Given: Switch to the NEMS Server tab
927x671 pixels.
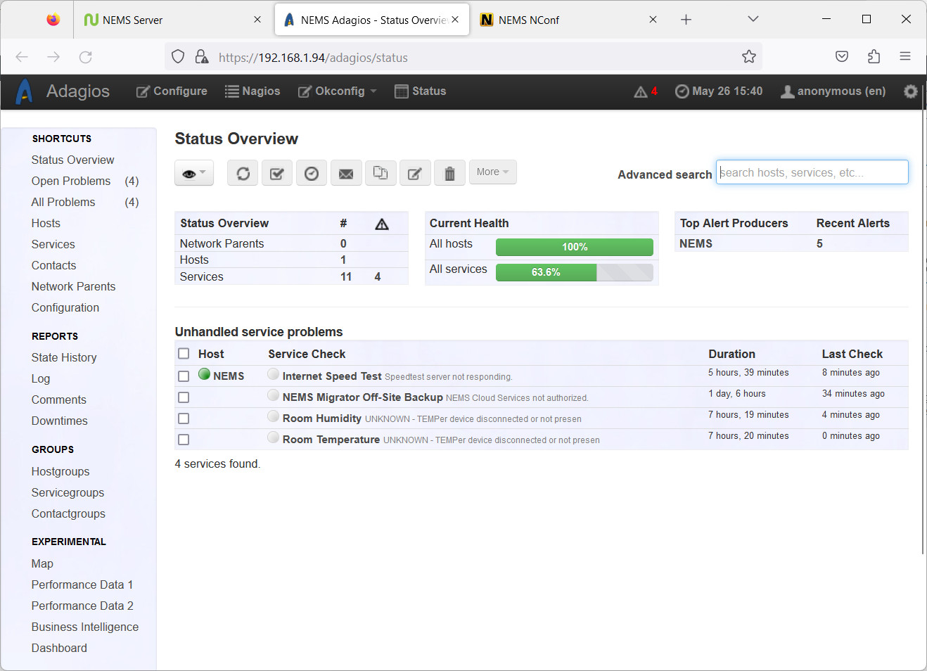Looking at the screenshot, I should coord(172,20).
